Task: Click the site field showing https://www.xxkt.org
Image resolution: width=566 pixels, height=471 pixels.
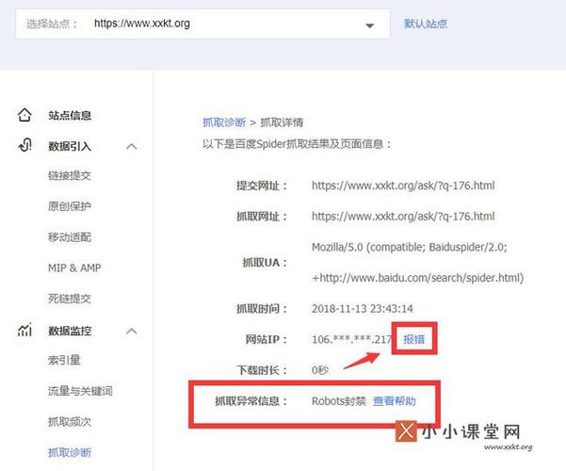Action: pos(202,24)
